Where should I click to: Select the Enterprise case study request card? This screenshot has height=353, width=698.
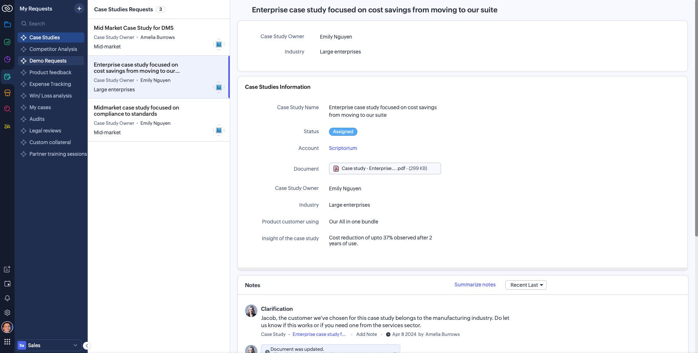(x=159, y=77)
